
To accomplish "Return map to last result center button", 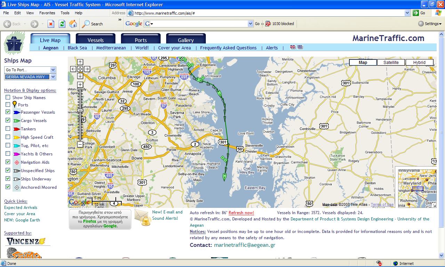I will coord(80,69).
